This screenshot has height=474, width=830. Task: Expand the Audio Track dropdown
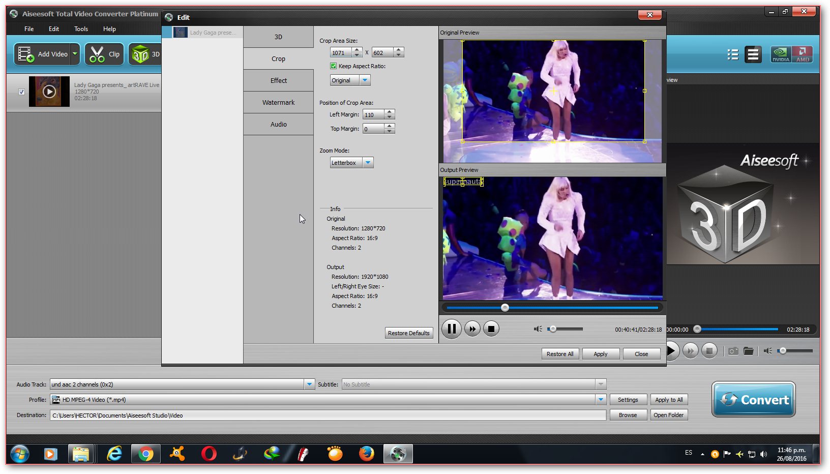click(x=309, y=384)
